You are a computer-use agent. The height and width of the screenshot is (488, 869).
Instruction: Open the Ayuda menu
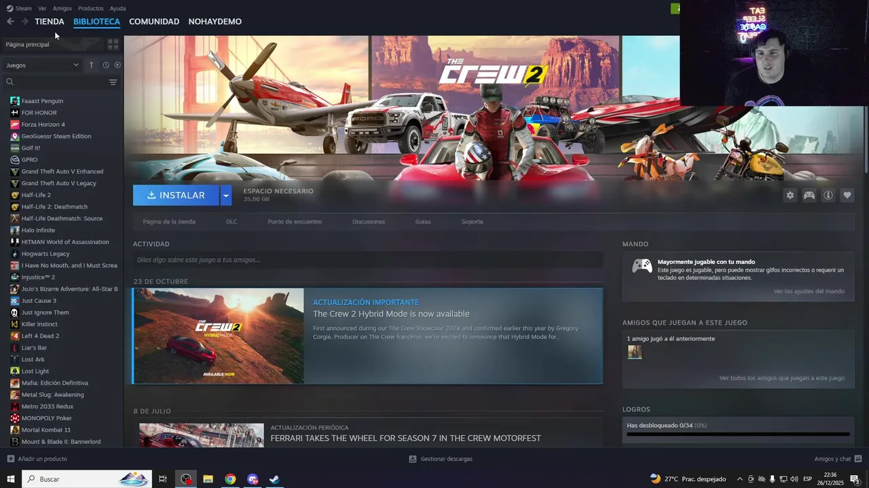(117, 8)
